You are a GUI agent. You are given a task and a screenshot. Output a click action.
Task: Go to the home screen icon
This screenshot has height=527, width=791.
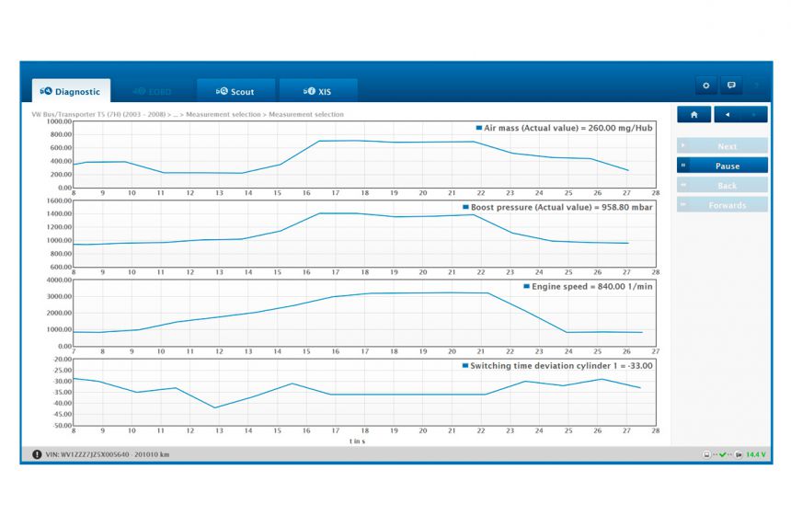[694, 114]
